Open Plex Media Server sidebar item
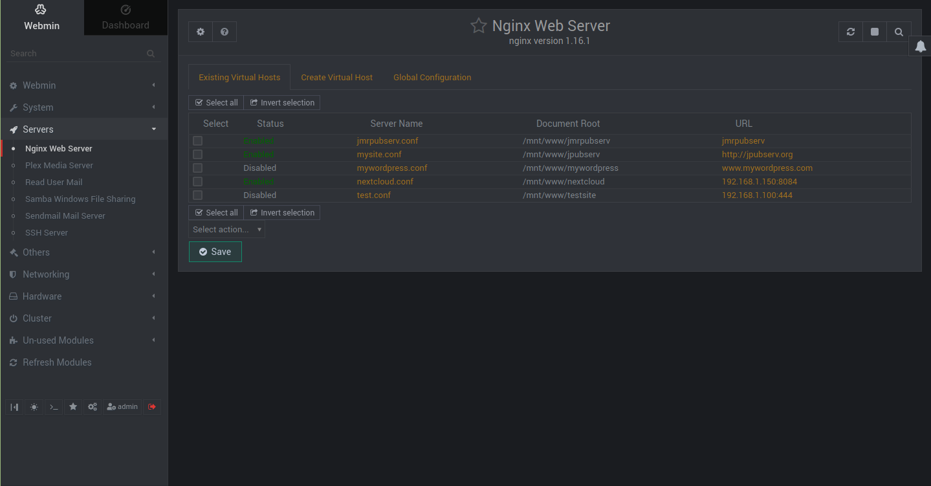The width and height of the screenshot is (931, 486). (59, 165)
